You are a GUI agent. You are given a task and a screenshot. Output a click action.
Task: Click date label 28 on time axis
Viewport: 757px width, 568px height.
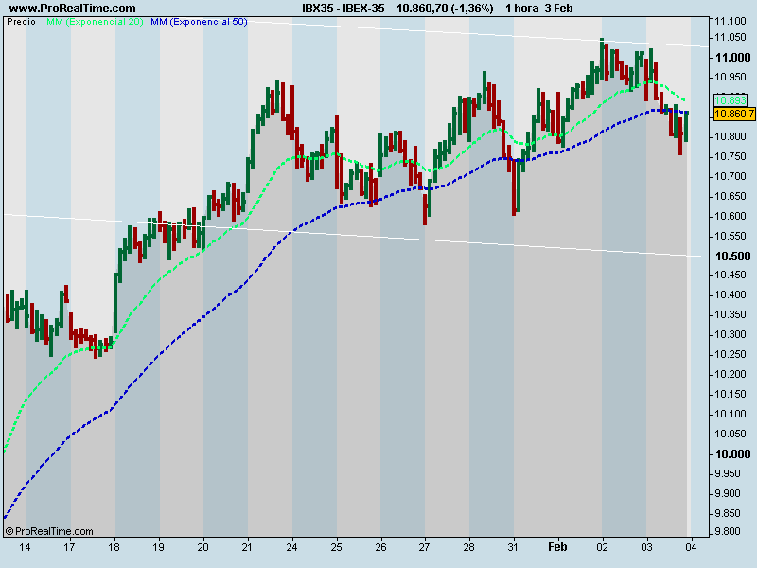468,547
